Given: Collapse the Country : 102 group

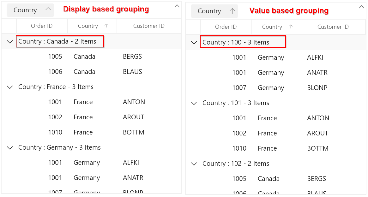Looking at the screenshot, I should click(x=194, y=164).
